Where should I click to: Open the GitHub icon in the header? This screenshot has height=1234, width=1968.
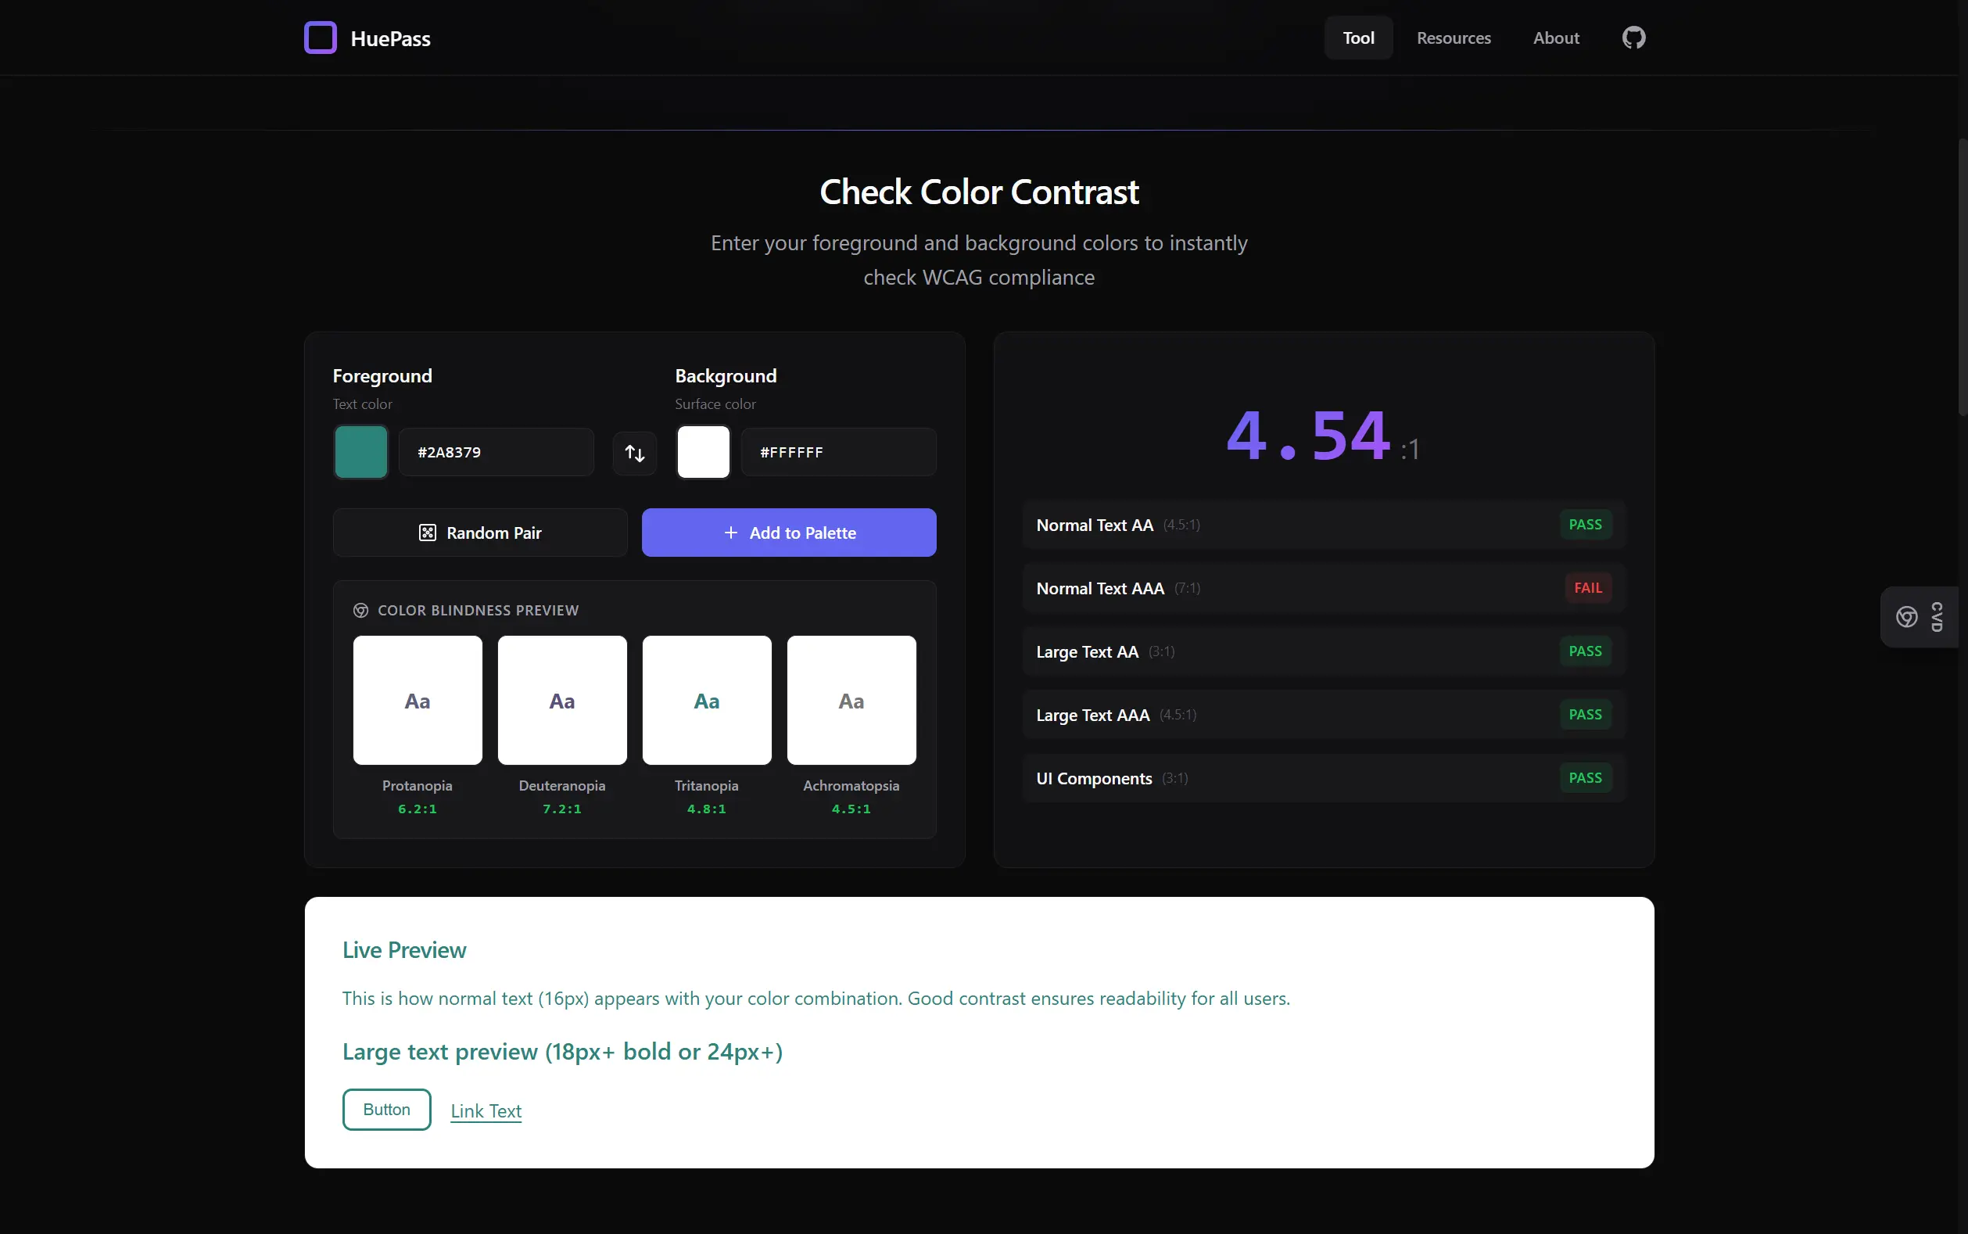pos(1635,37)
